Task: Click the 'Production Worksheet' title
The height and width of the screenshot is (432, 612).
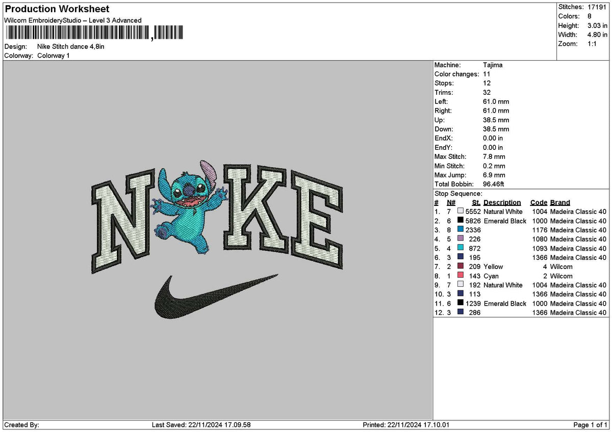Action: [57, 9]
